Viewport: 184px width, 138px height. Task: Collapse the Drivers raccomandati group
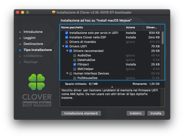pos(67,51)
